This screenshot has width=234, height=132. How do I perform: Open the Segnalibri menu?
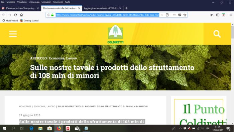click(x=46, y=2)
